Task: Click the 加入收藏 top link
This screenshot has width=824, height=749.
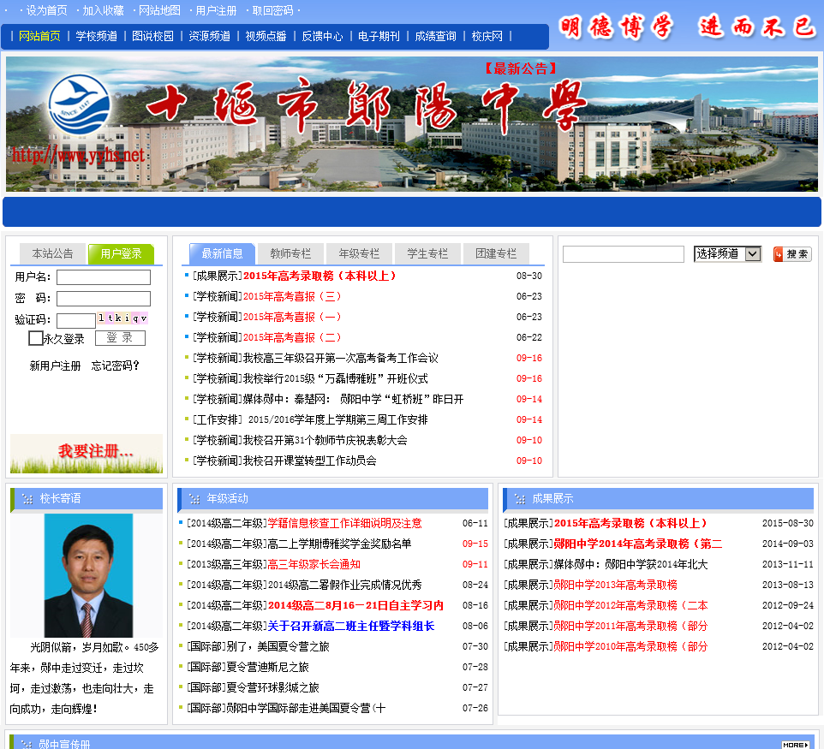Action: click(x=103, y=10)
